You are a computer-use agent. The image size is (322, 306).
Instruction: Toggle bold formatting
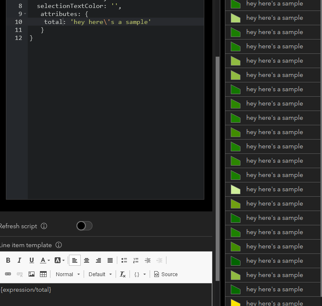(8, 260)
